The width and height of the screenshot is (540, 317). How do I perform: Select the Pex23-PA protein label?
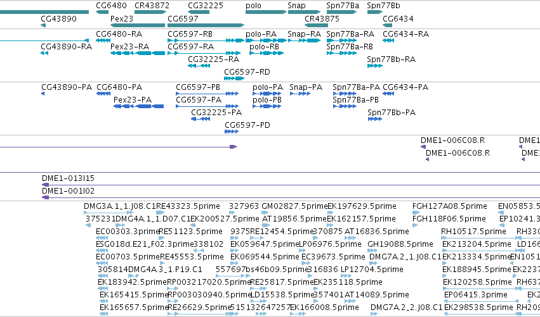coord(133,99)
